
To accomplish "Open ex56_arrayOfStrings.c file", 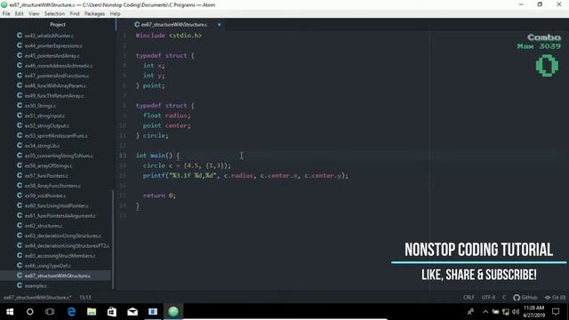I will coord(48,166).
